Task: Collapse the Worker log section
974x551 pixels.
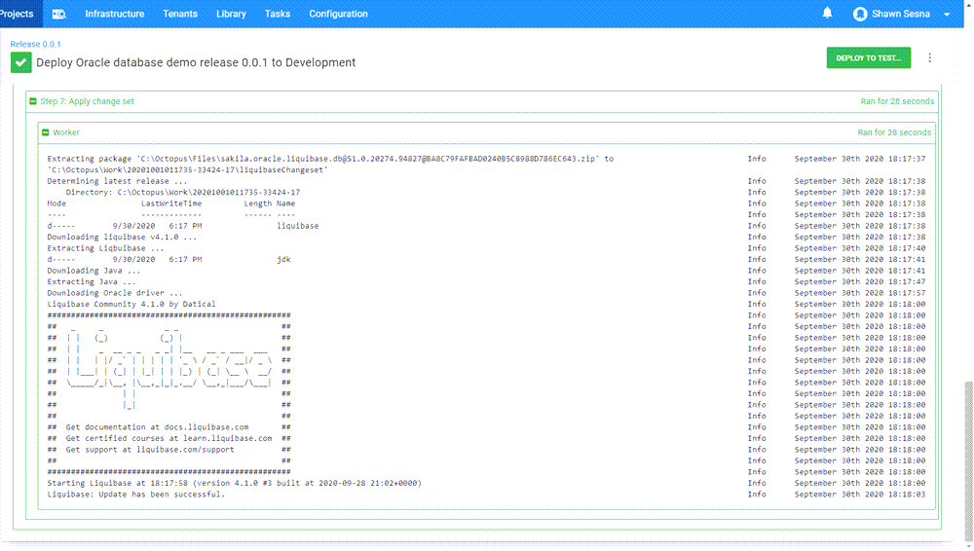Action: (x=46, y=132)
